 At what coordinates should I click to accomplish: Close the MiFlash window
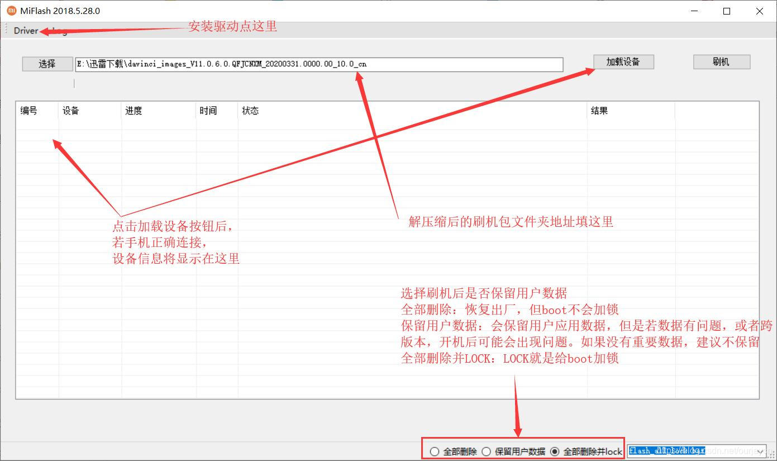click(760, 11)
